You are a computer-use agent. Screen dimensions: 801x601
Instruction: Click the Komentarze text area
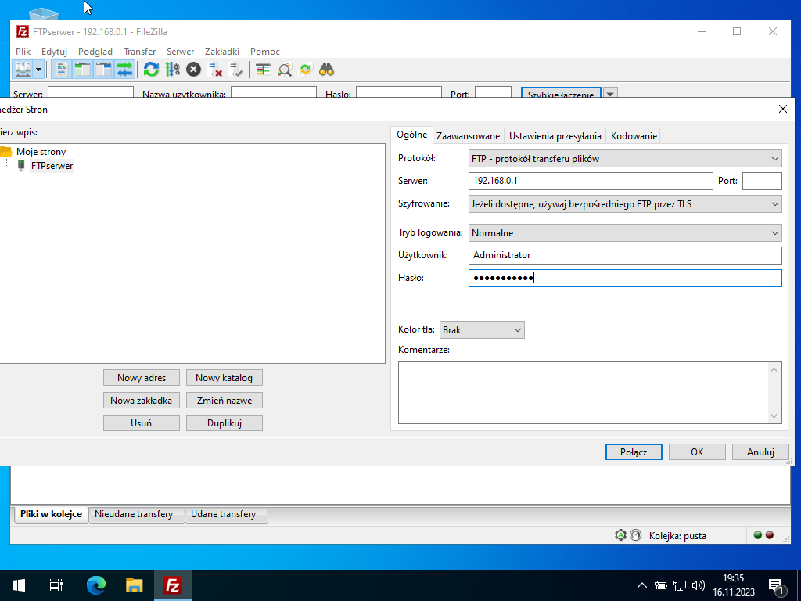590,393
